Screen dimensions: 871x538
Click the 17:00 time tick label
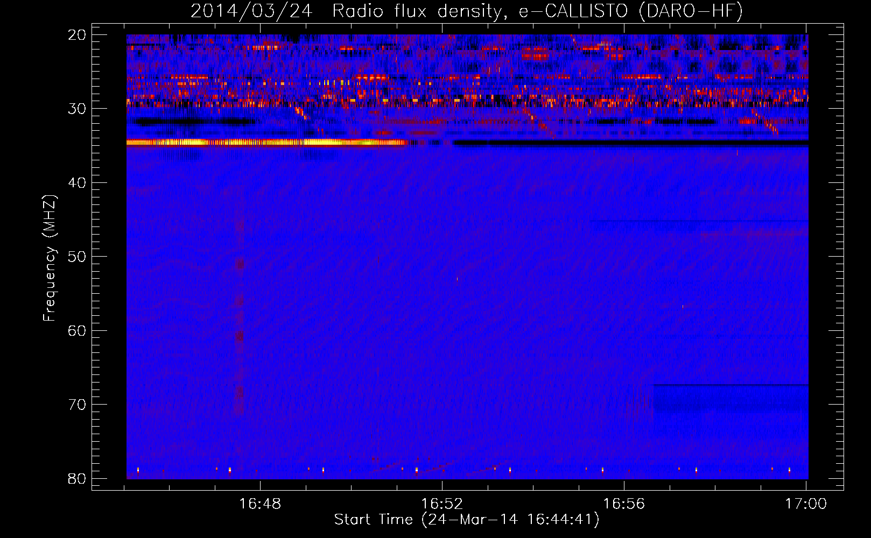tap(806, 504)
